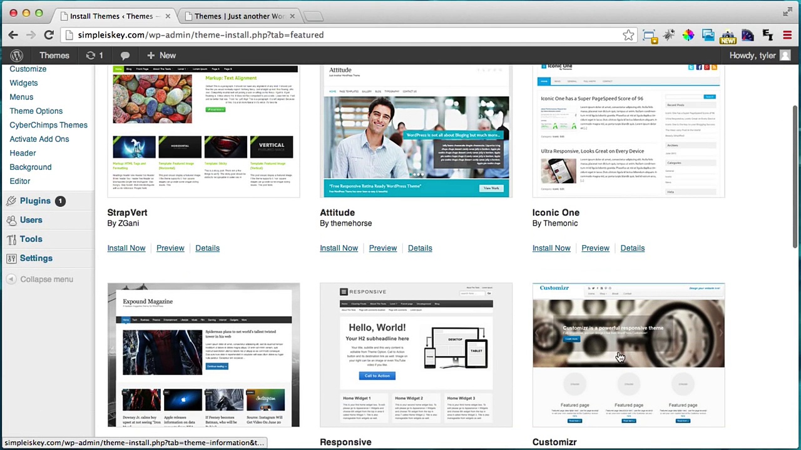Open the Users menu label
Image resolution: width=801 pixels, height=450 pixels.
coord(31,220)
